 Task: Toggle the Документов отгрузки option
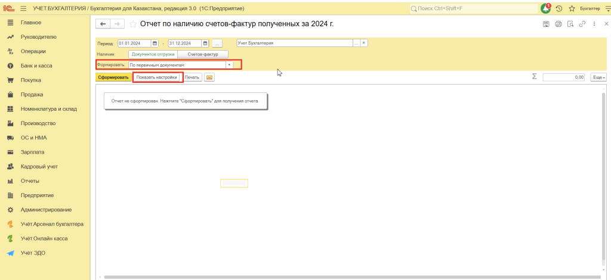(153, 54)
